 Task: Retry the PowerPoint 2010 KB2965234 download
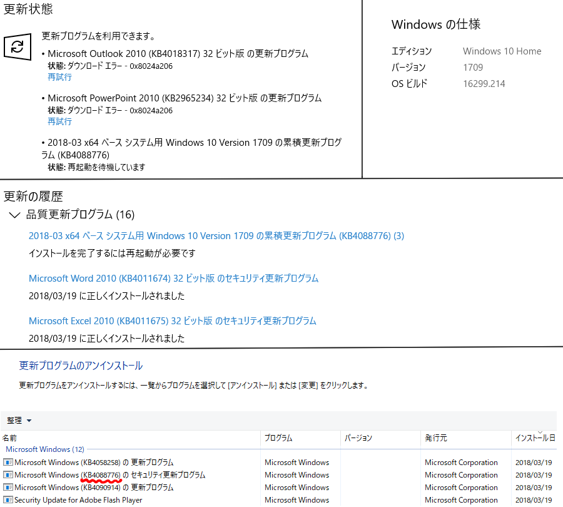pos(59,121)
